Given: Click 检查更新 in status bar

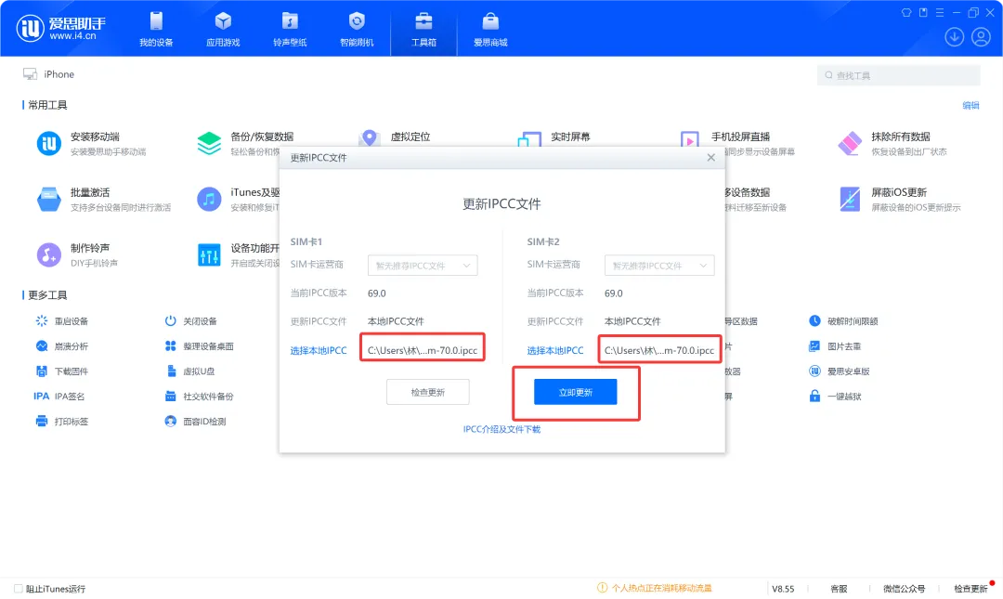Looking at the screenshot, I should tap(971, 588).
